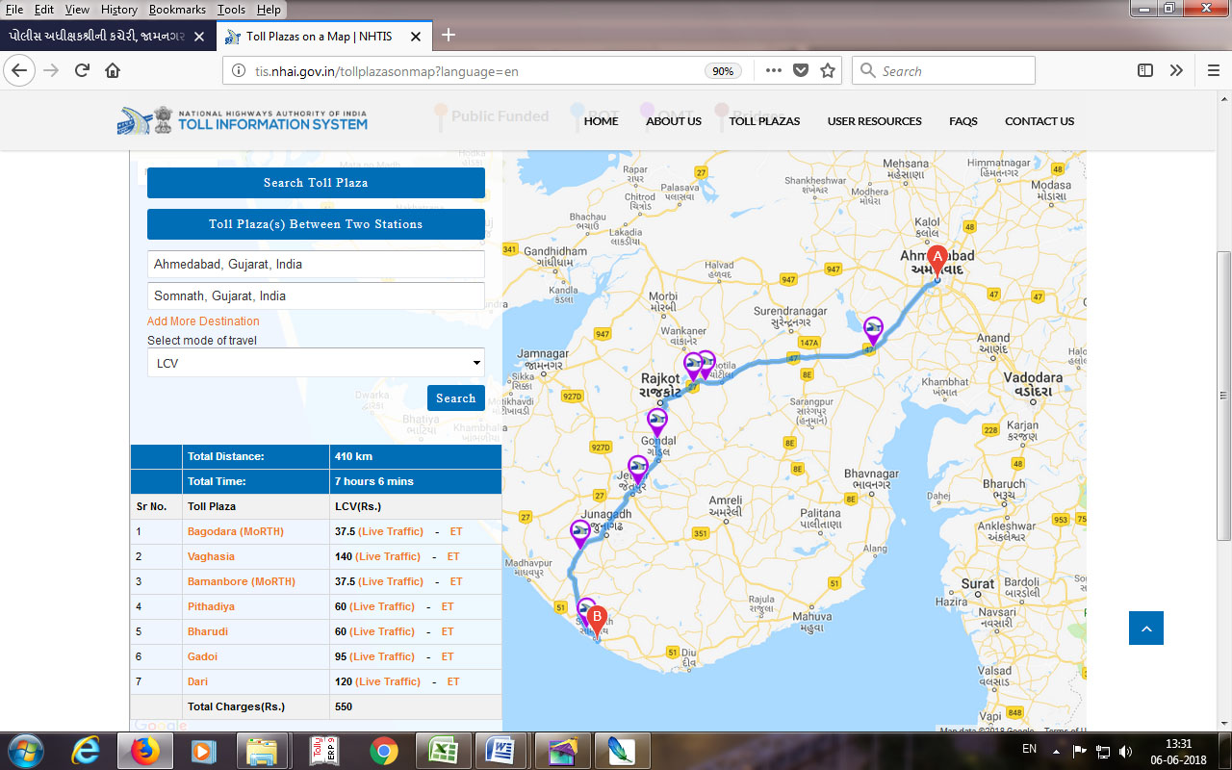Click the blue Search button
This screenshot has height=770, width=1232.
455,398
